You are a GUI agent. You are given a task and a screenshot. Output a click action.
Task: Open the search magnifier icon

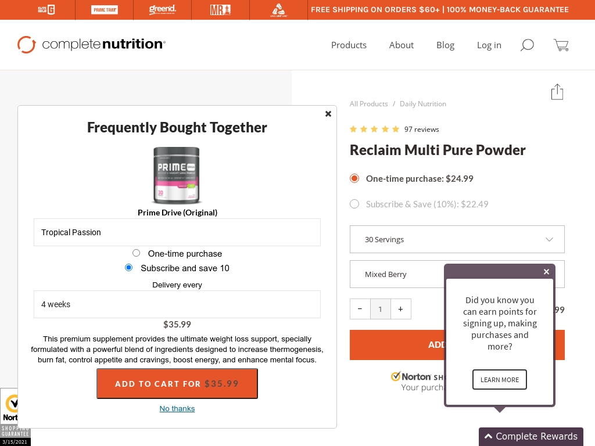tap(527, 45)
